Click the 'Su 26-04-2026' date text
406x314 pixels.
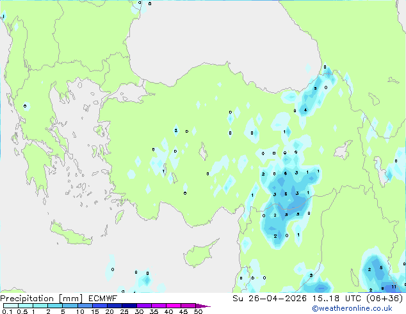coord(270,299)
